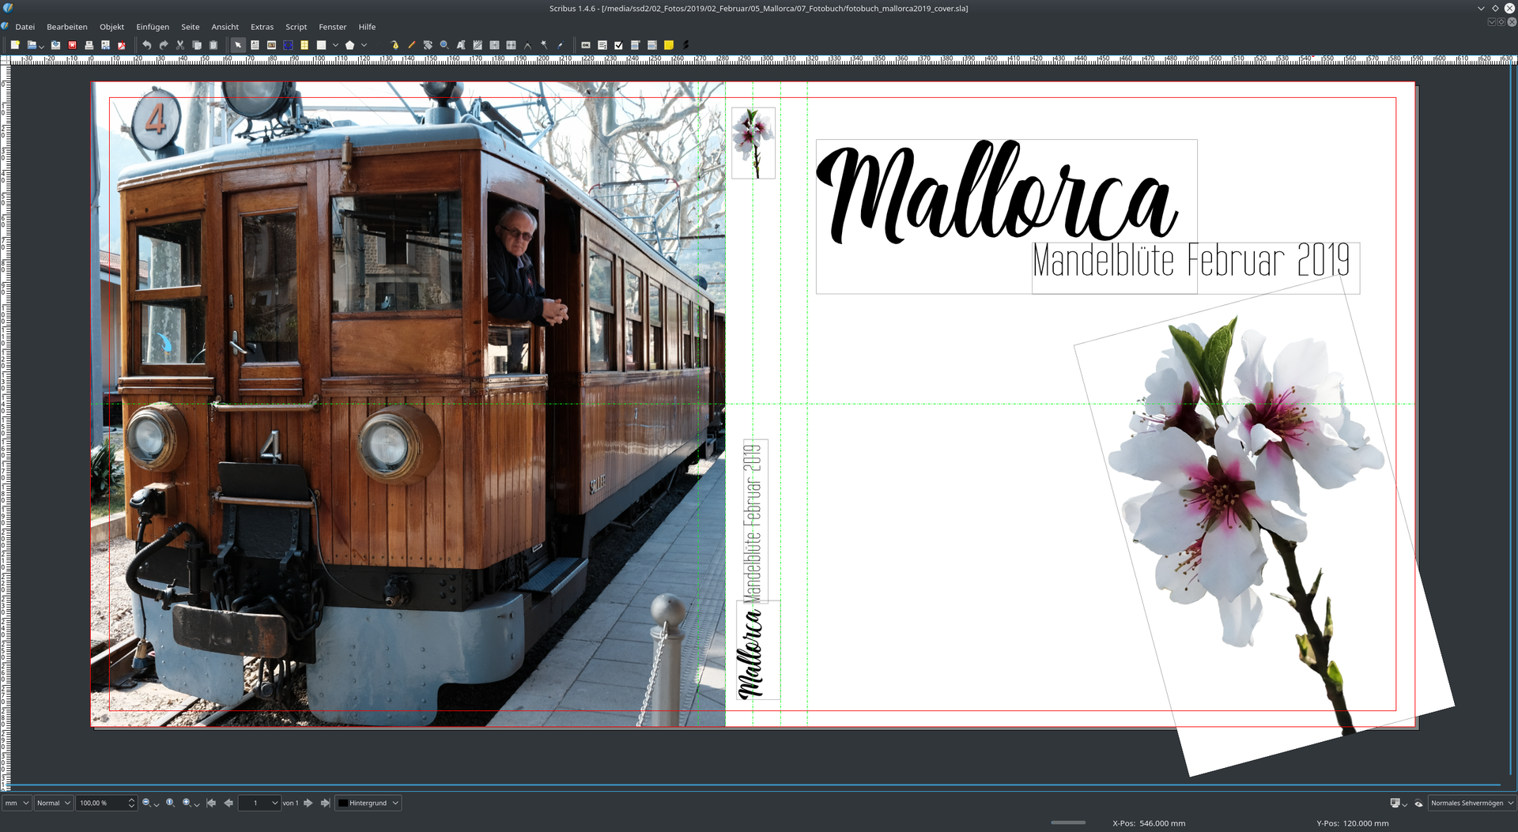This screenshot has width=1518, height=832.
Task: Activate the magnifier zoom tool
Action: 444,45
